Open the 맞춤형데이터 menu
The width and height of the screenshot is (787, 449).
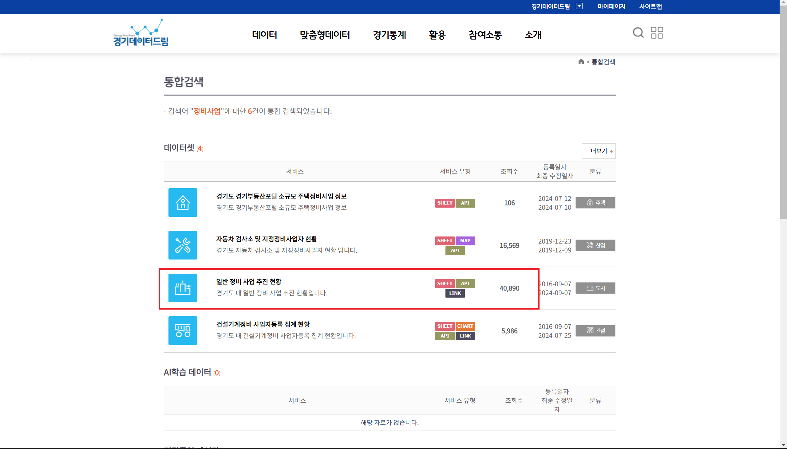click(325, 35)
